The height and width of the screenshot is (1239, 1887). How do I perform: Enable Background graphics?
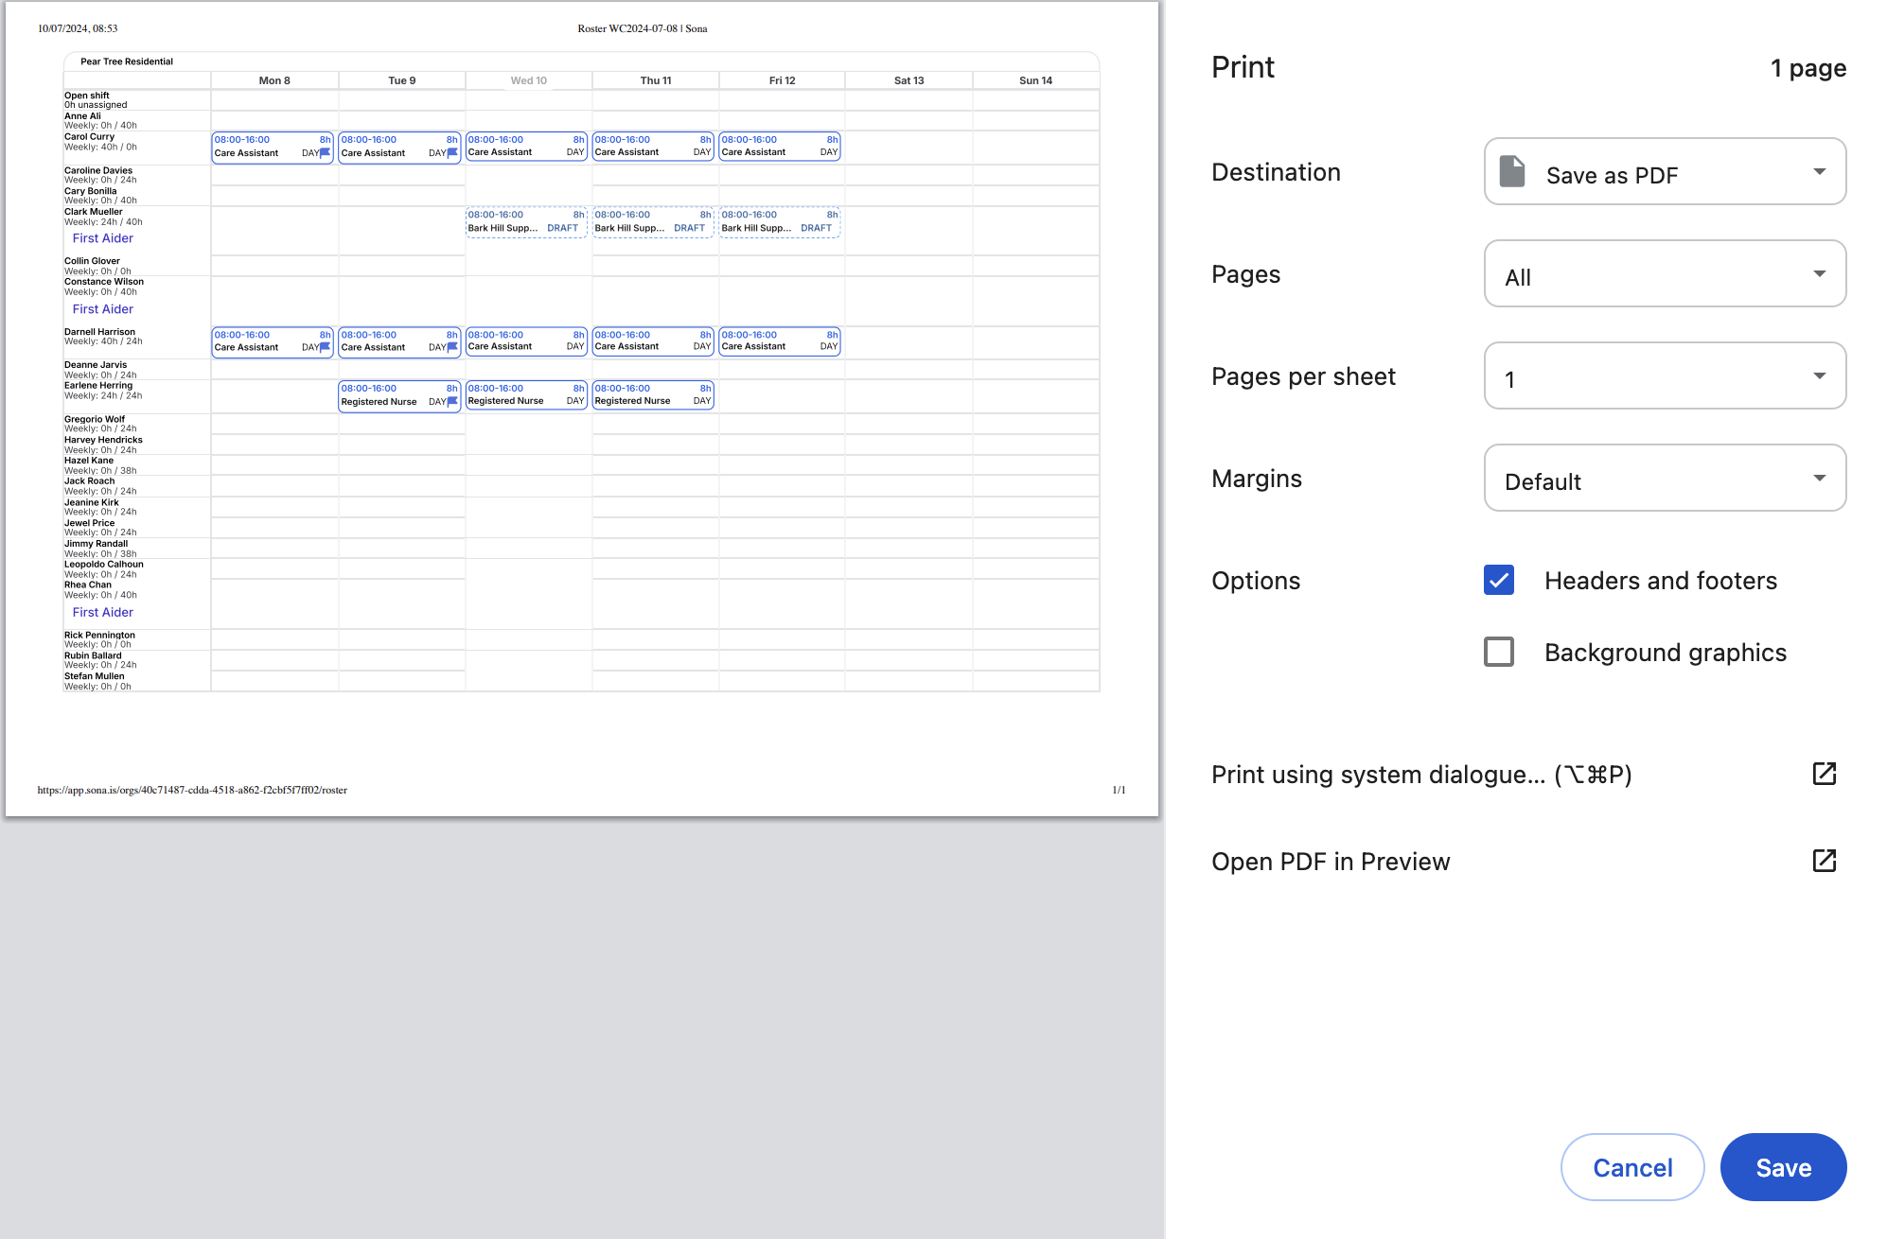pyautogui.click(x=1499, y=652)
